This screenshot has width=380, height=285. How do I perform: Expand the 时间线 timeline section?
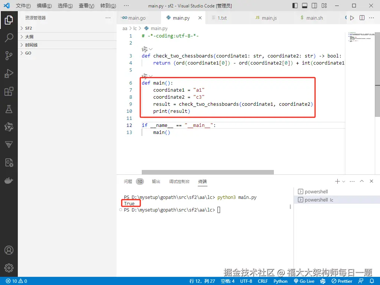click(x=67, y=45)
